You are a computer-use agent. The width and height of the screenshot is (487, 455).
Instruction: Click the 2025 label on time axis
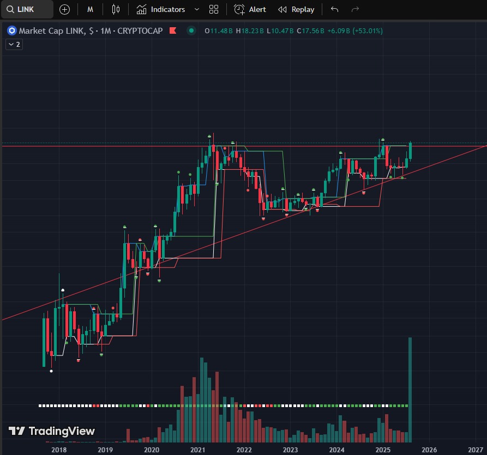coord(383,450)
